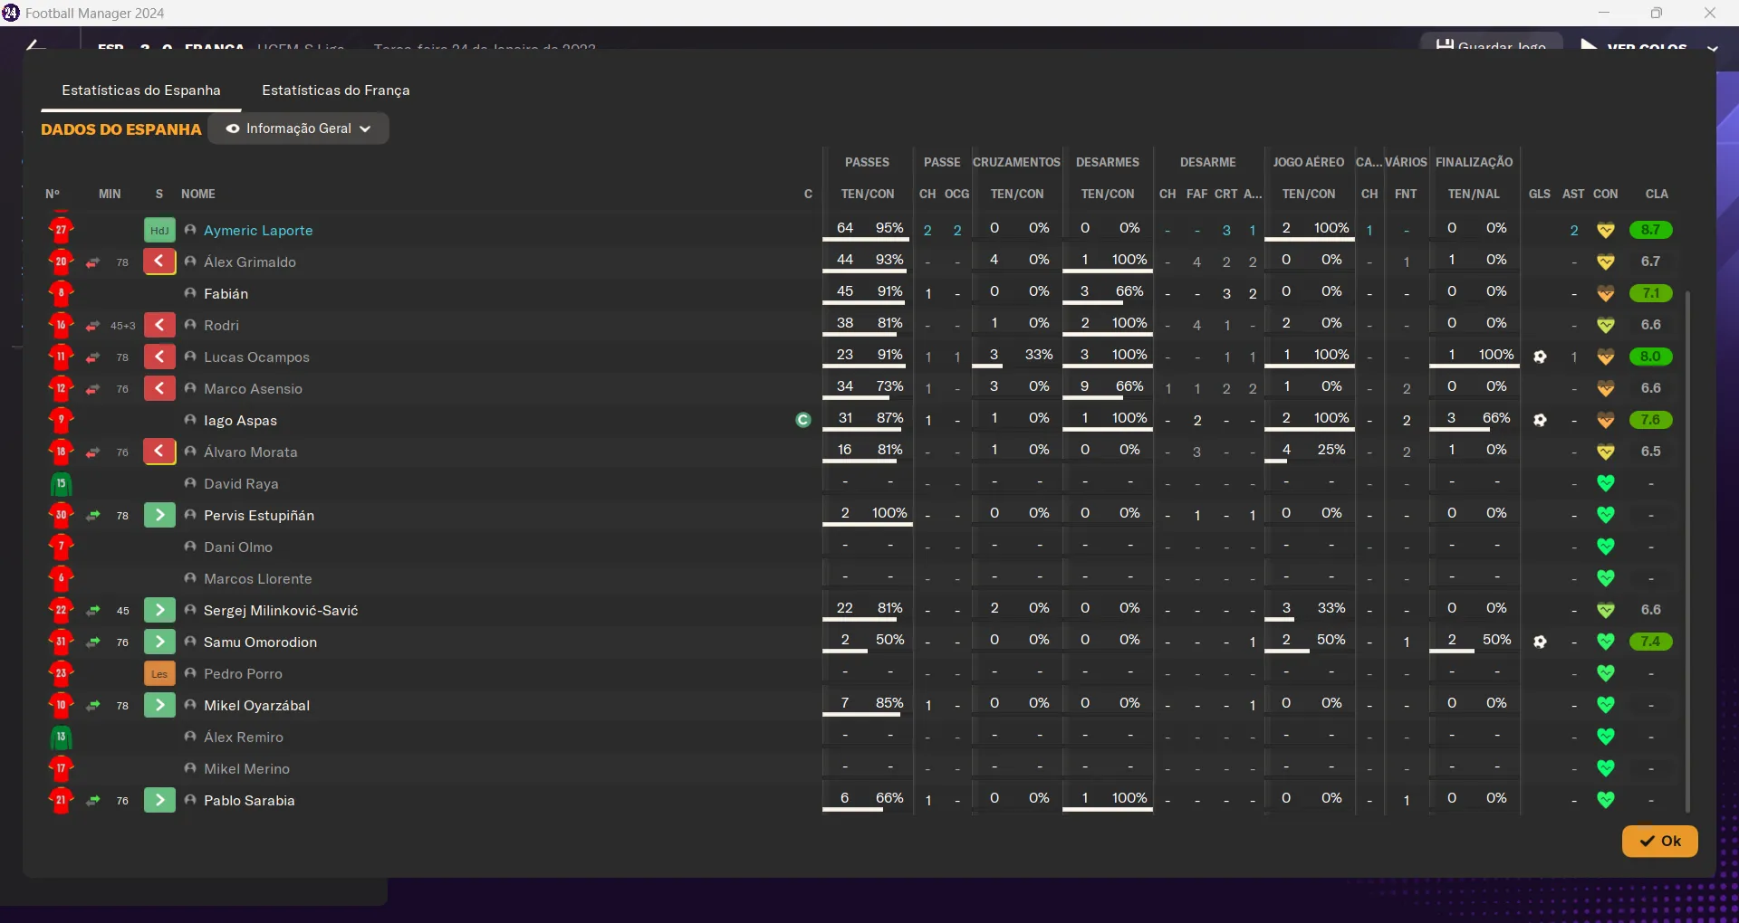
Task: Open Aymeric Laporte's player profile
Action: 258,231
